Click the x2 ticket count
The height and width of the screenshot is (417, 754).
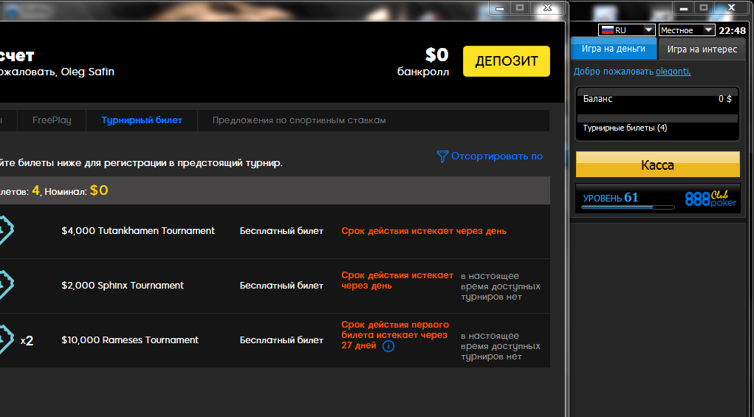[x=27, y=341]
